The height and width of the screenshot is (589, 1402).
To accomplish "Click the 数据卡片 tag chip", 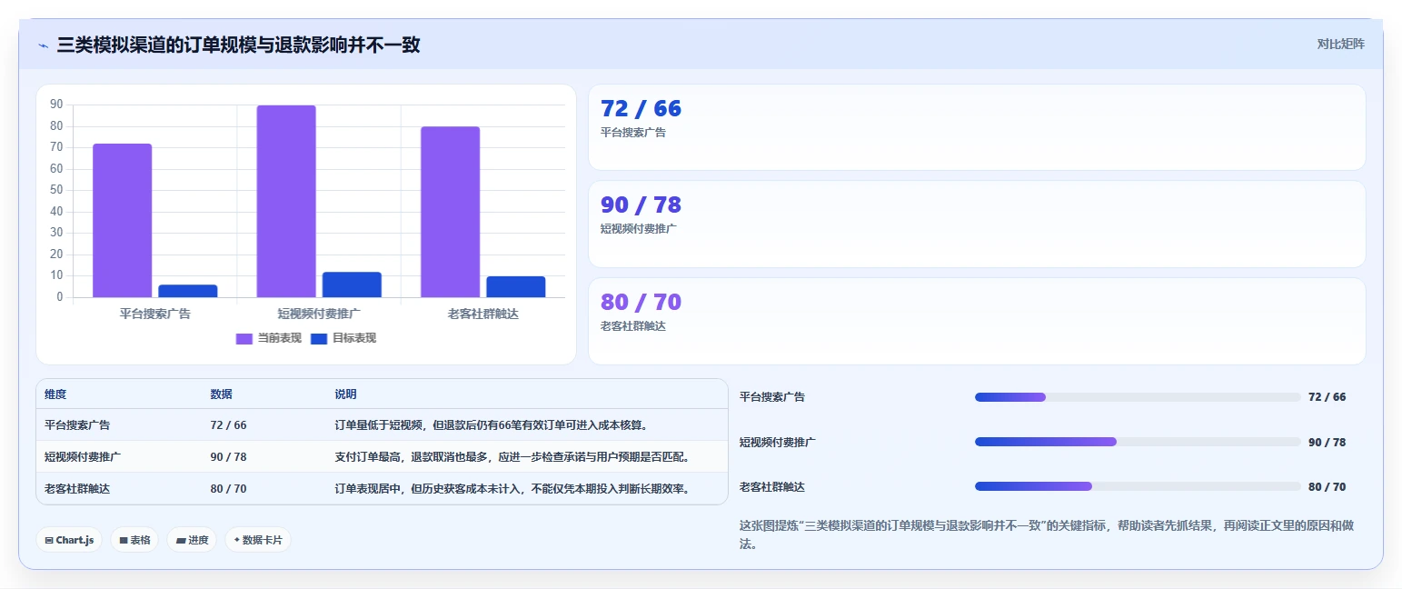I will [258, 540].
